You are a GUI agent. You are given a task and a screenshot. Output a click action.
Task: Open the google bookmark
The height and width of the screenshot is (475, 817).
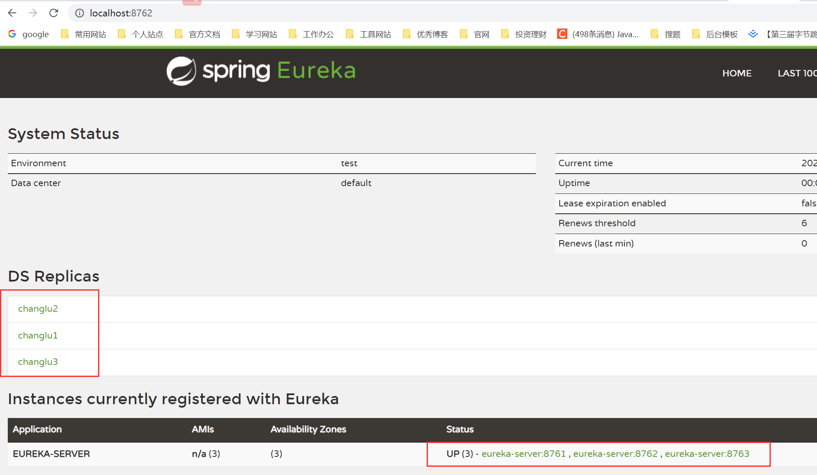coord(28,34)
